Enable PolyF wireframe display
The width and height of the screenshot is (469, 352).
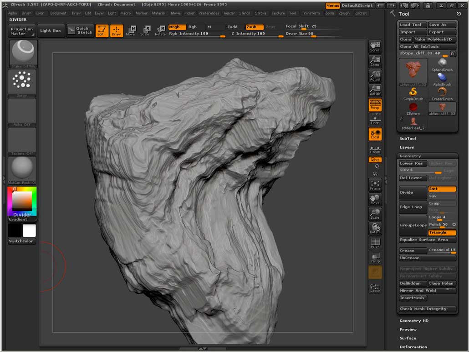click(375, 243)
